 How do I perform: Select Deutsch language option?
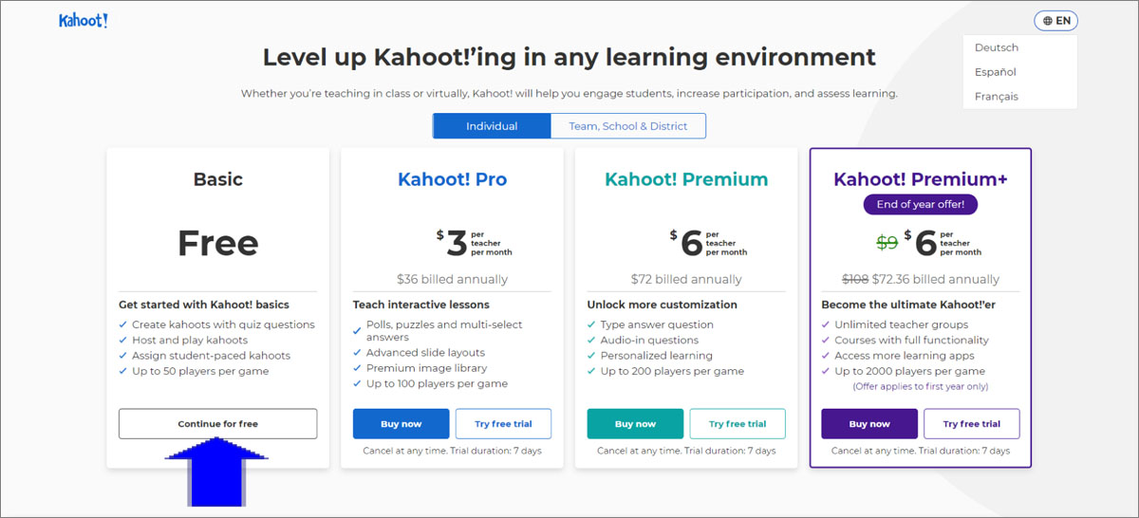[996, 47]
